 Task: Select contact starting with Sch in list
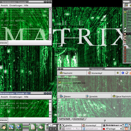point(127,15)
